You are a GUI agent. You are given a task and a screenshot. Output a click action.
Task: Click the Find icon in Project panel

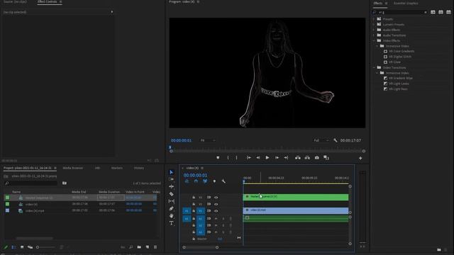131,247
